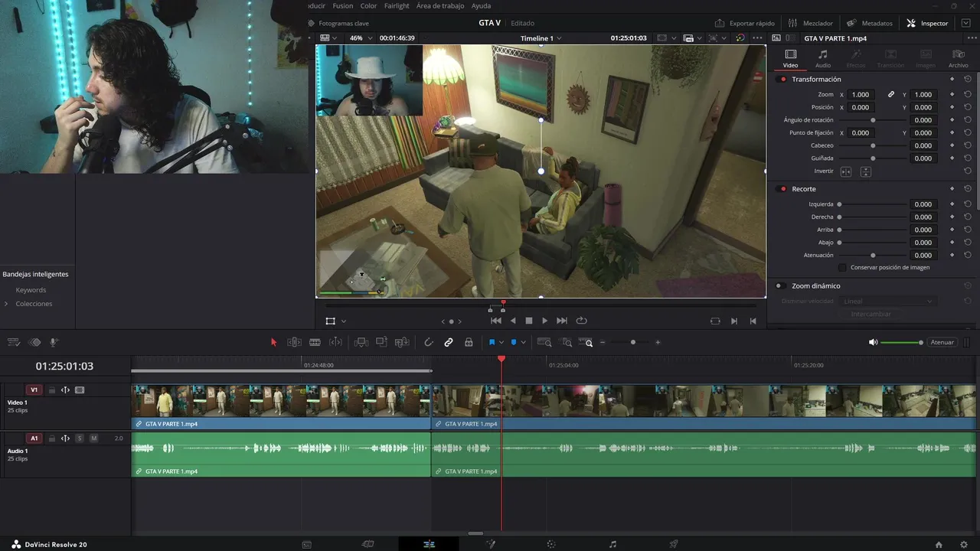The image size is (980, 551).
Task: Open the Metadatos panel
Action: [x=869, y=23]
